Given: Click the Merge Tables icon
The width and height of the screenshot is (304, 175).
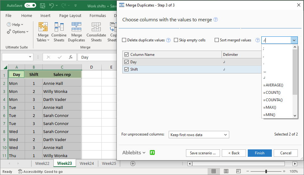Looking at the screenshot, I should (x=43, y=27).
